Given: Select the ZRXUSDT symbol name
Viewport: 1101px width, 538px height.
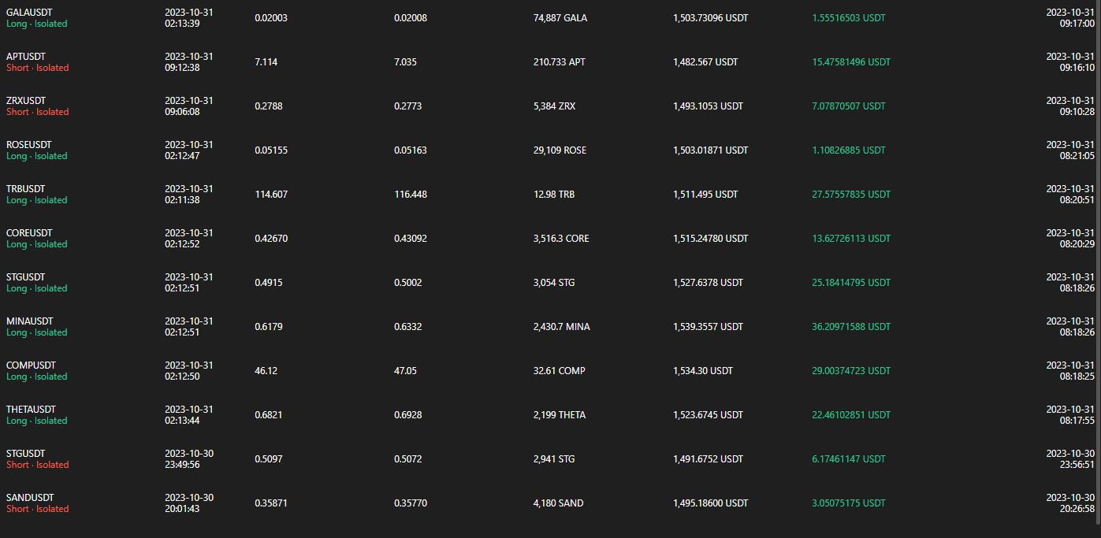Looking at the screenshot, I should [x=26, y=100].
